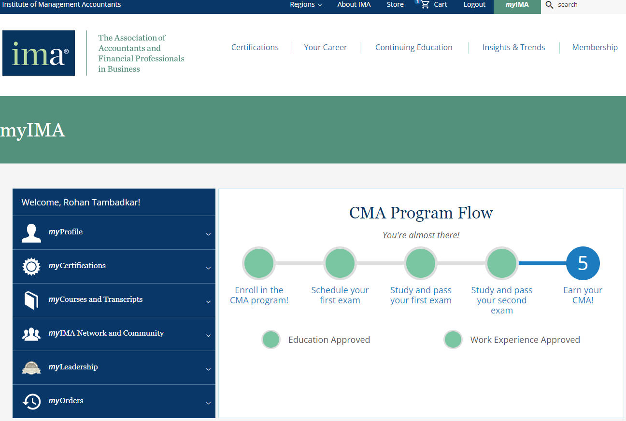Open myIMA Network and Community item label
Image resolution: width=626 pixels, height=421 pixels.
point(106,333)
